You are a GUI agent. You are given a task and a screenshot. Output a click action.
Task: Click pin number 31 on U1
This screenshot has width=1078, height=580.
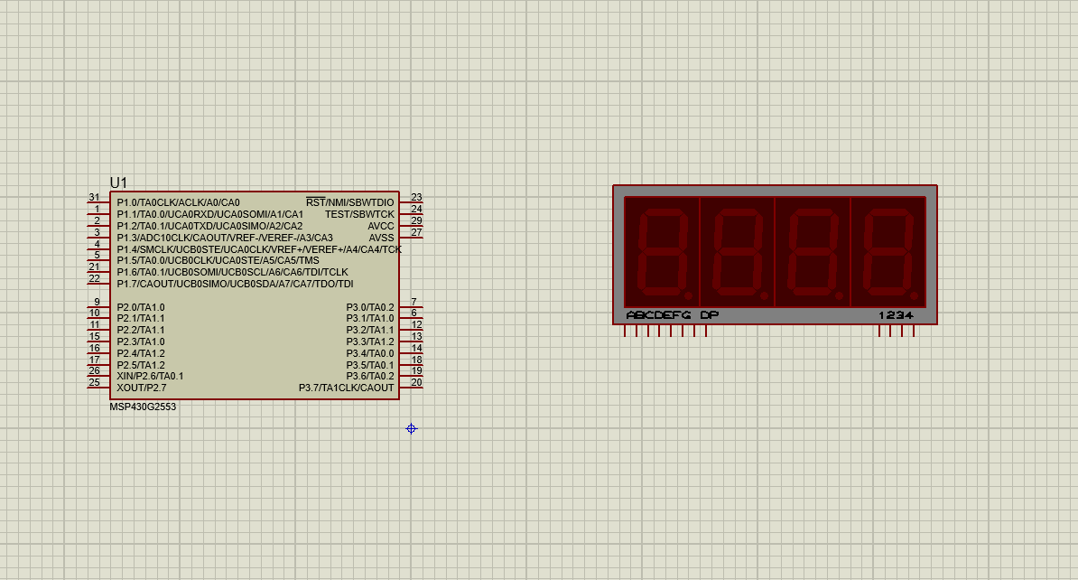coord(94,198)
